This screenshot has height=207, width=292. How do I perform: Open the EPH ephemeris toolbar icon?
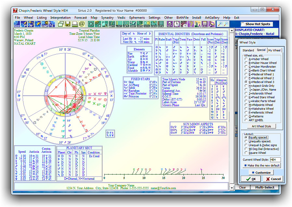(160, 24)
